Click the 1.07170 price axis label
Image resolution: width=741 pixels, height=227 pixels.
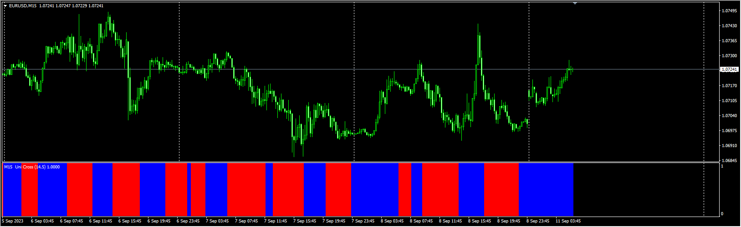[x=730, y=86]
